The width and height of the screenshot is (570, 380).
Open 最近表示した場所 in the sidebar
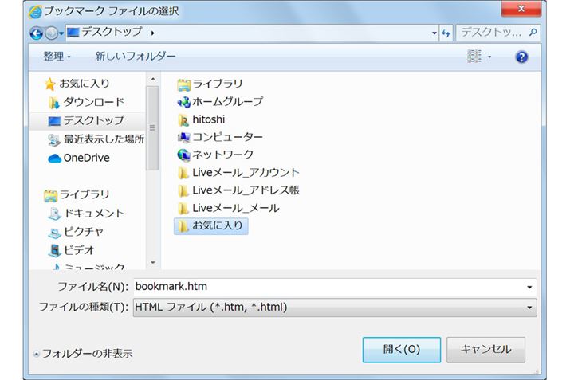96,139
